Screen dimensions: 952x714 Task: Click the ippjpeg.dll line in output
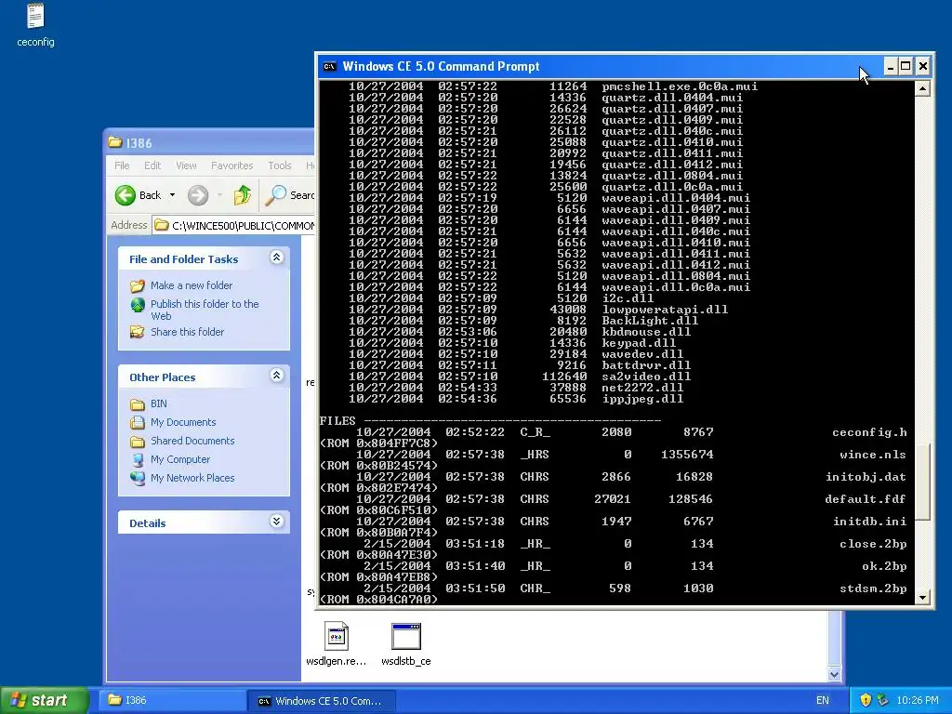[x=516, y=399]
